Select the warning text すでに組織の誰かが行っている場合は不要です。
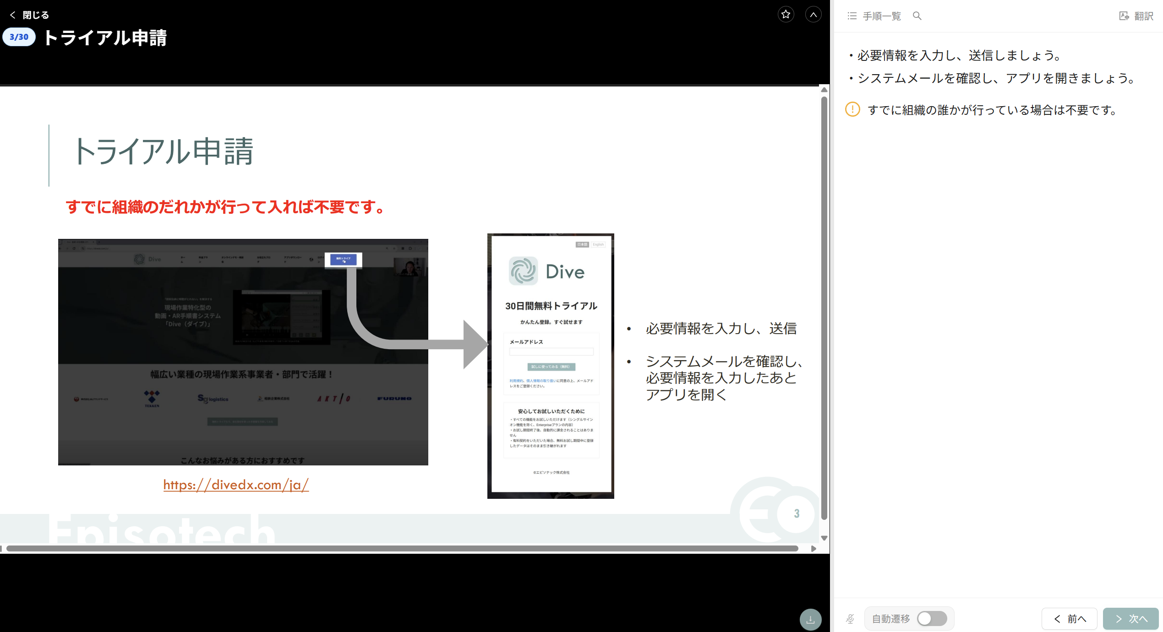The height and width of the screenshot is (632, 1163). tap(992, 110)
